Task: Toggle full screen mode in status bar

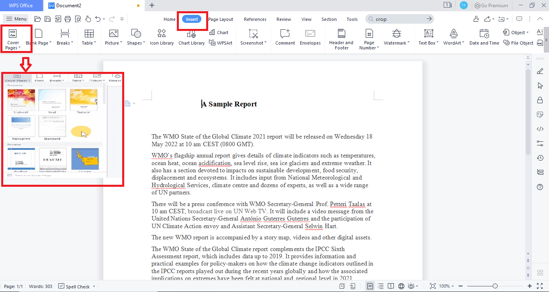Action: pyautogui.click(x=540, y=286)
